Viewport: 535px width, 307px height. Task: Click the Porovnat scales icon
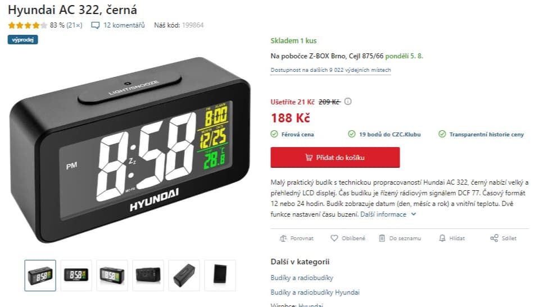pos(283,238)
